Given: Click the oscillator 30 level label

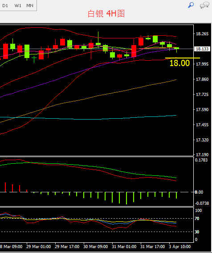Looking at the screenshot, I should (197, 232).
